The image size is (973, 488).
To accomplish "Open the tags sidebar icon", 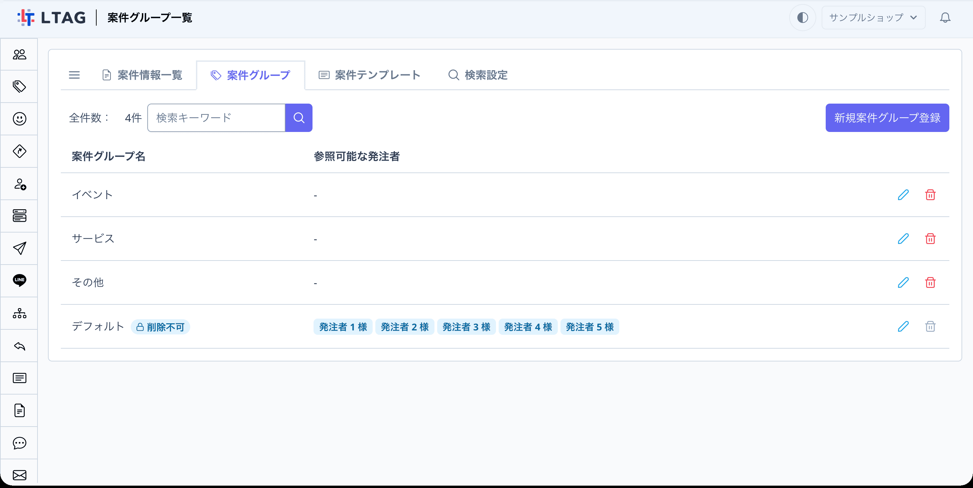I will (19, 86).
